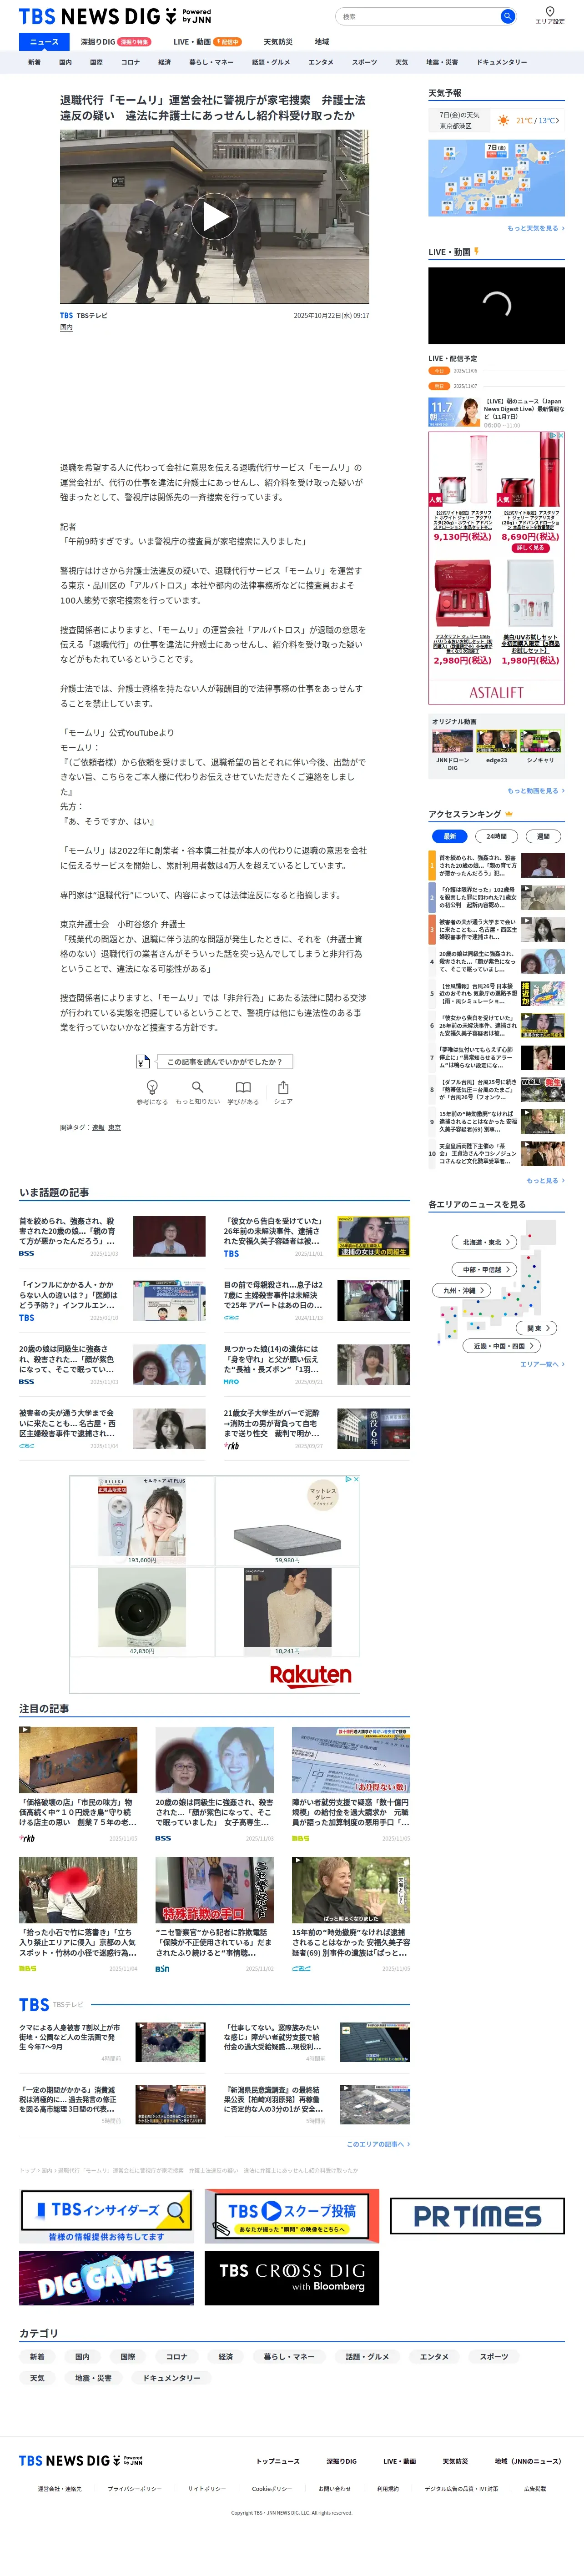Viewport: 584px width, 2576px height.
Task: Open the スポーツ category in sub-navigation
Action: 364,62
